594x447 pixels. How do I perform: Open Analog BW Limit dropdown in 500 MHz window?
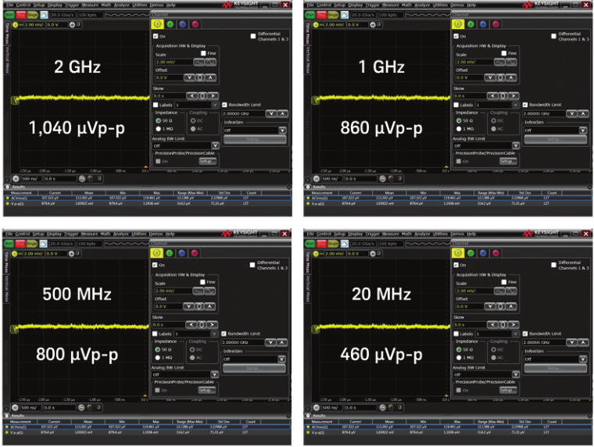(x=214, y=374)
